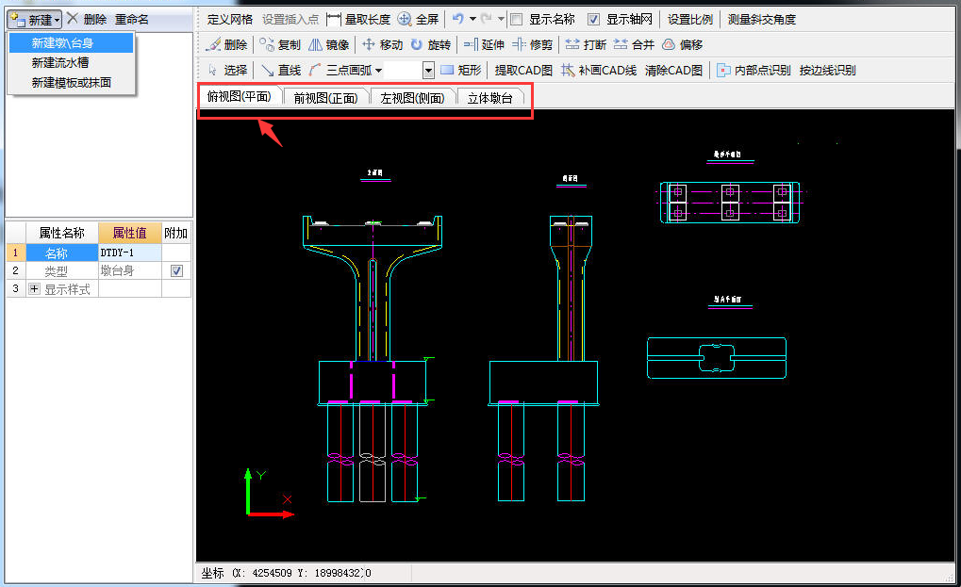Choose the 直线 (line) drawing tool
This screenshot has width=961, height=587.
(x=281, y=70)
